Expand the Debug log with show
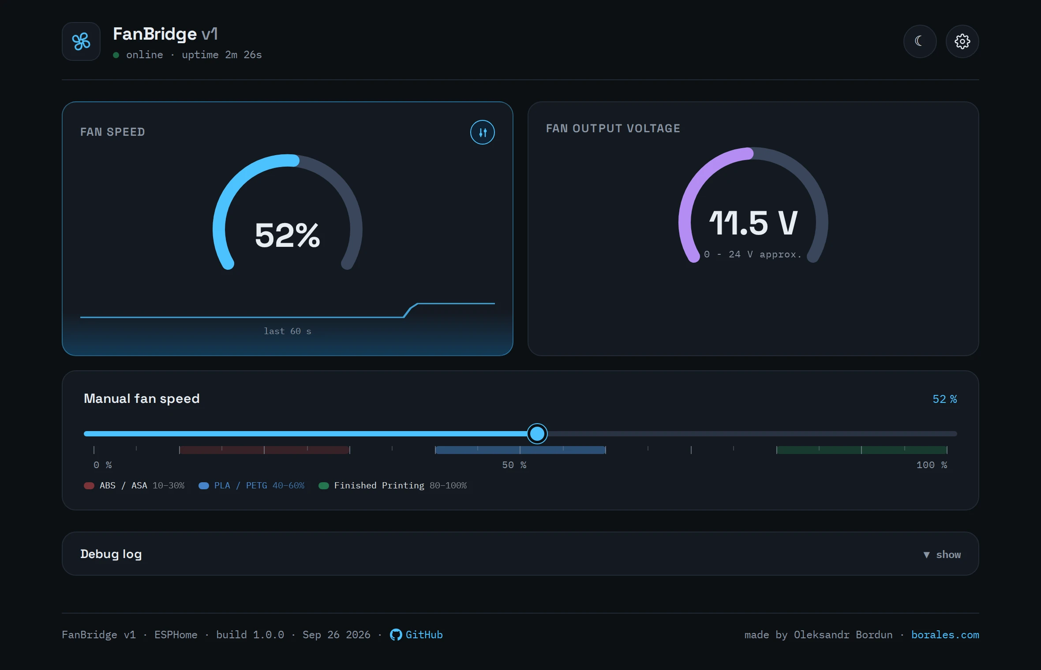 [942, 555]
